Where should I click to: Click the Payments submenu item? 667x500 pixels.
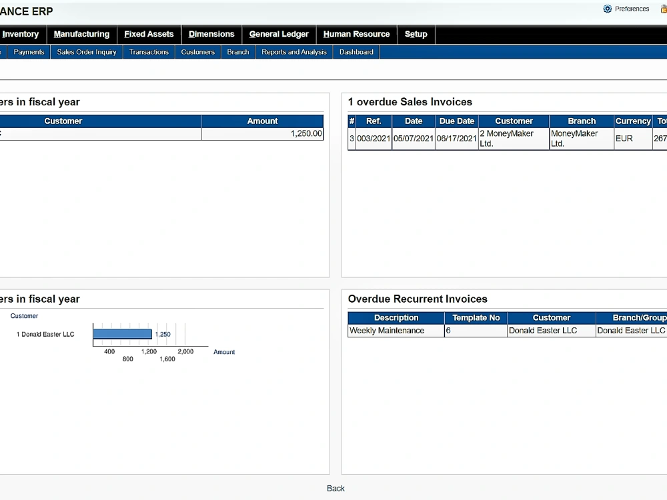[x=29, y=52]
